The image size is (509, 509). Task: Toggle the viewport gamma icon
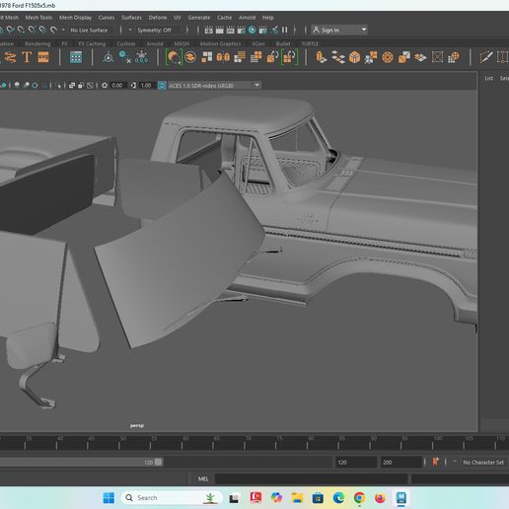pos(133,85)
